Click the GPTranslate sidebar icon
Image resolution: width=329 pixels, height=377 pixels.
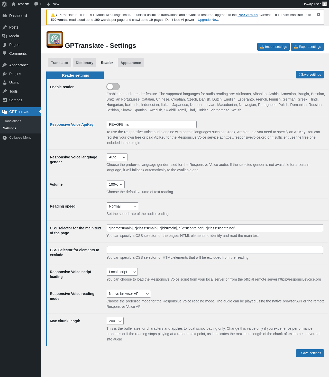5,112
